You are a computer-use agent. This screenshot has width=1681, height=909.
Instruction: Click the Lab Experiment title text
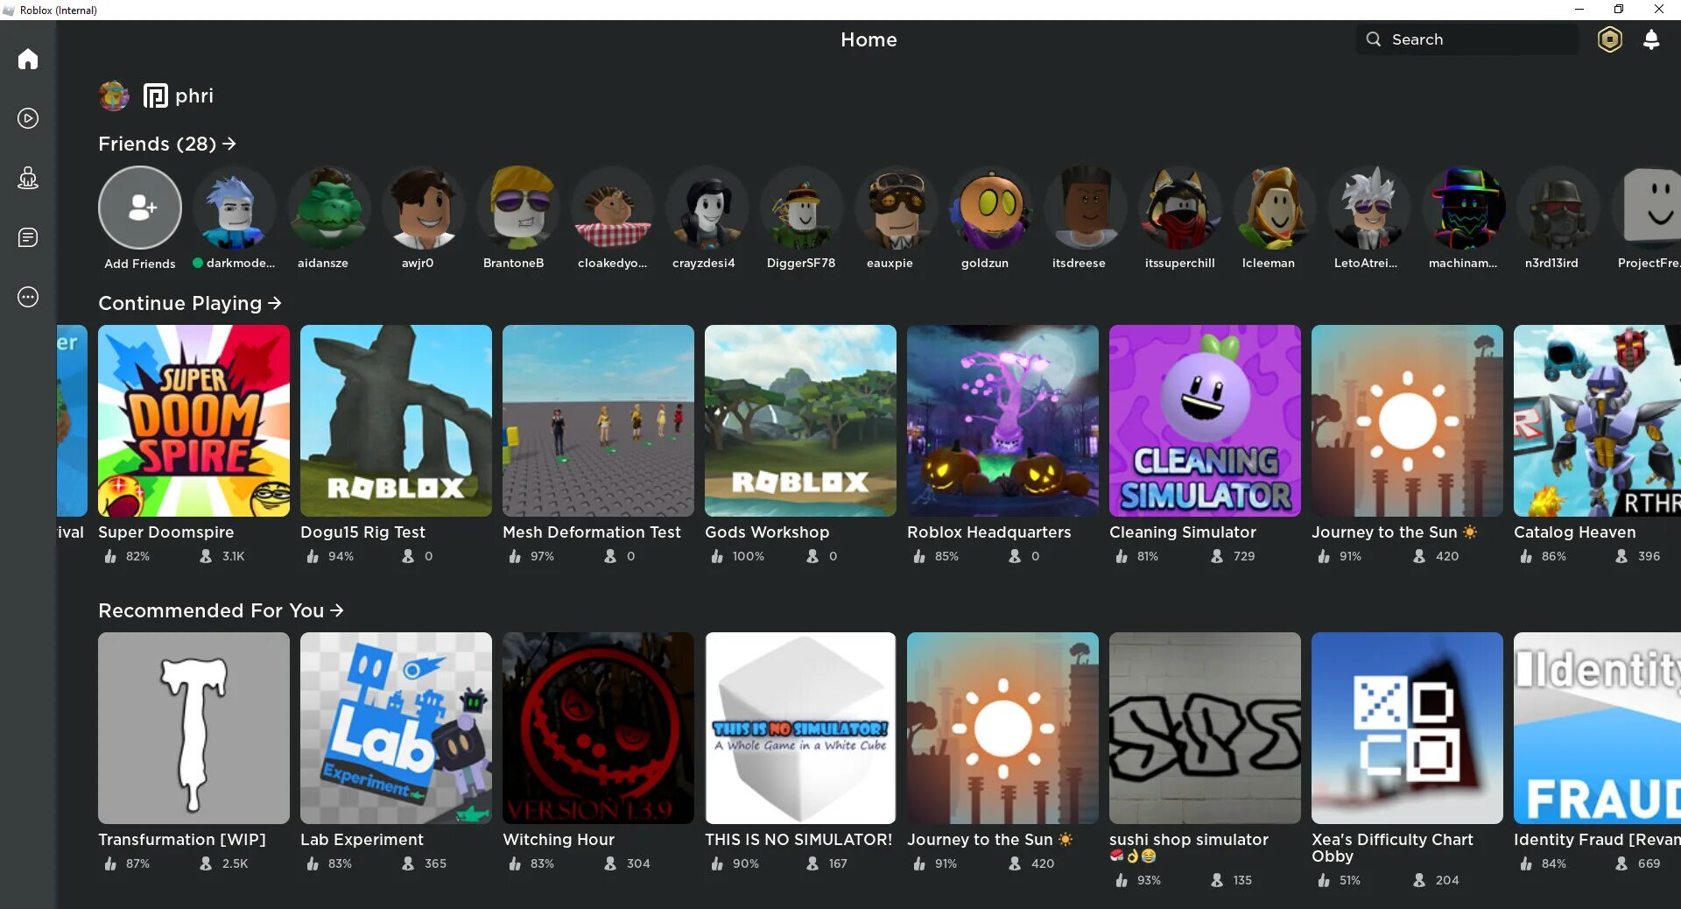click(362, 840)
